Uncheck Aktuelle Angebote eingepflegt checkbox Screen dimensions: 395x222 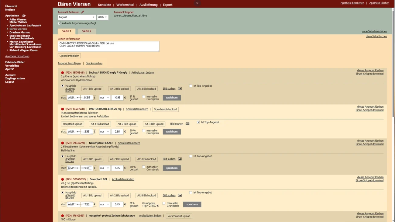(59, 23)
